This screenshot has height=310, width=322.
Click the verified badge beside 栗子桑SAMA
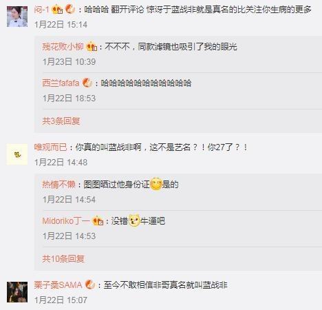90,285
